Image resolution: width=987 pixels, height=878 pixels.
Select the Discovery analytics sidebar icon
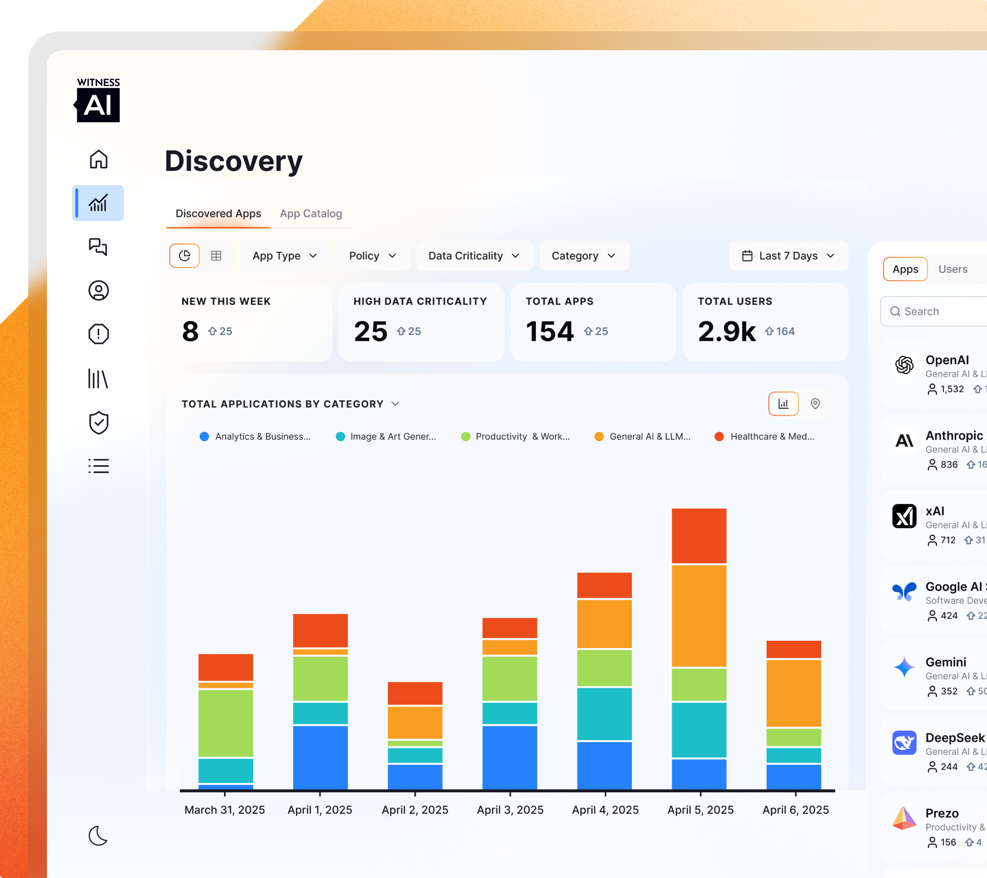98,203
